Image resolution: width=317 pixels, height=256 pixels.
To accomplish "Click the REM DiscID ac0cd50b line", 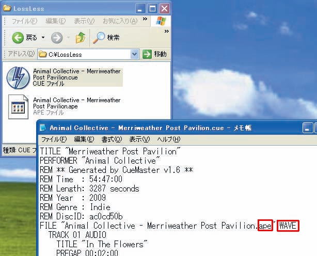I will 81,216.
